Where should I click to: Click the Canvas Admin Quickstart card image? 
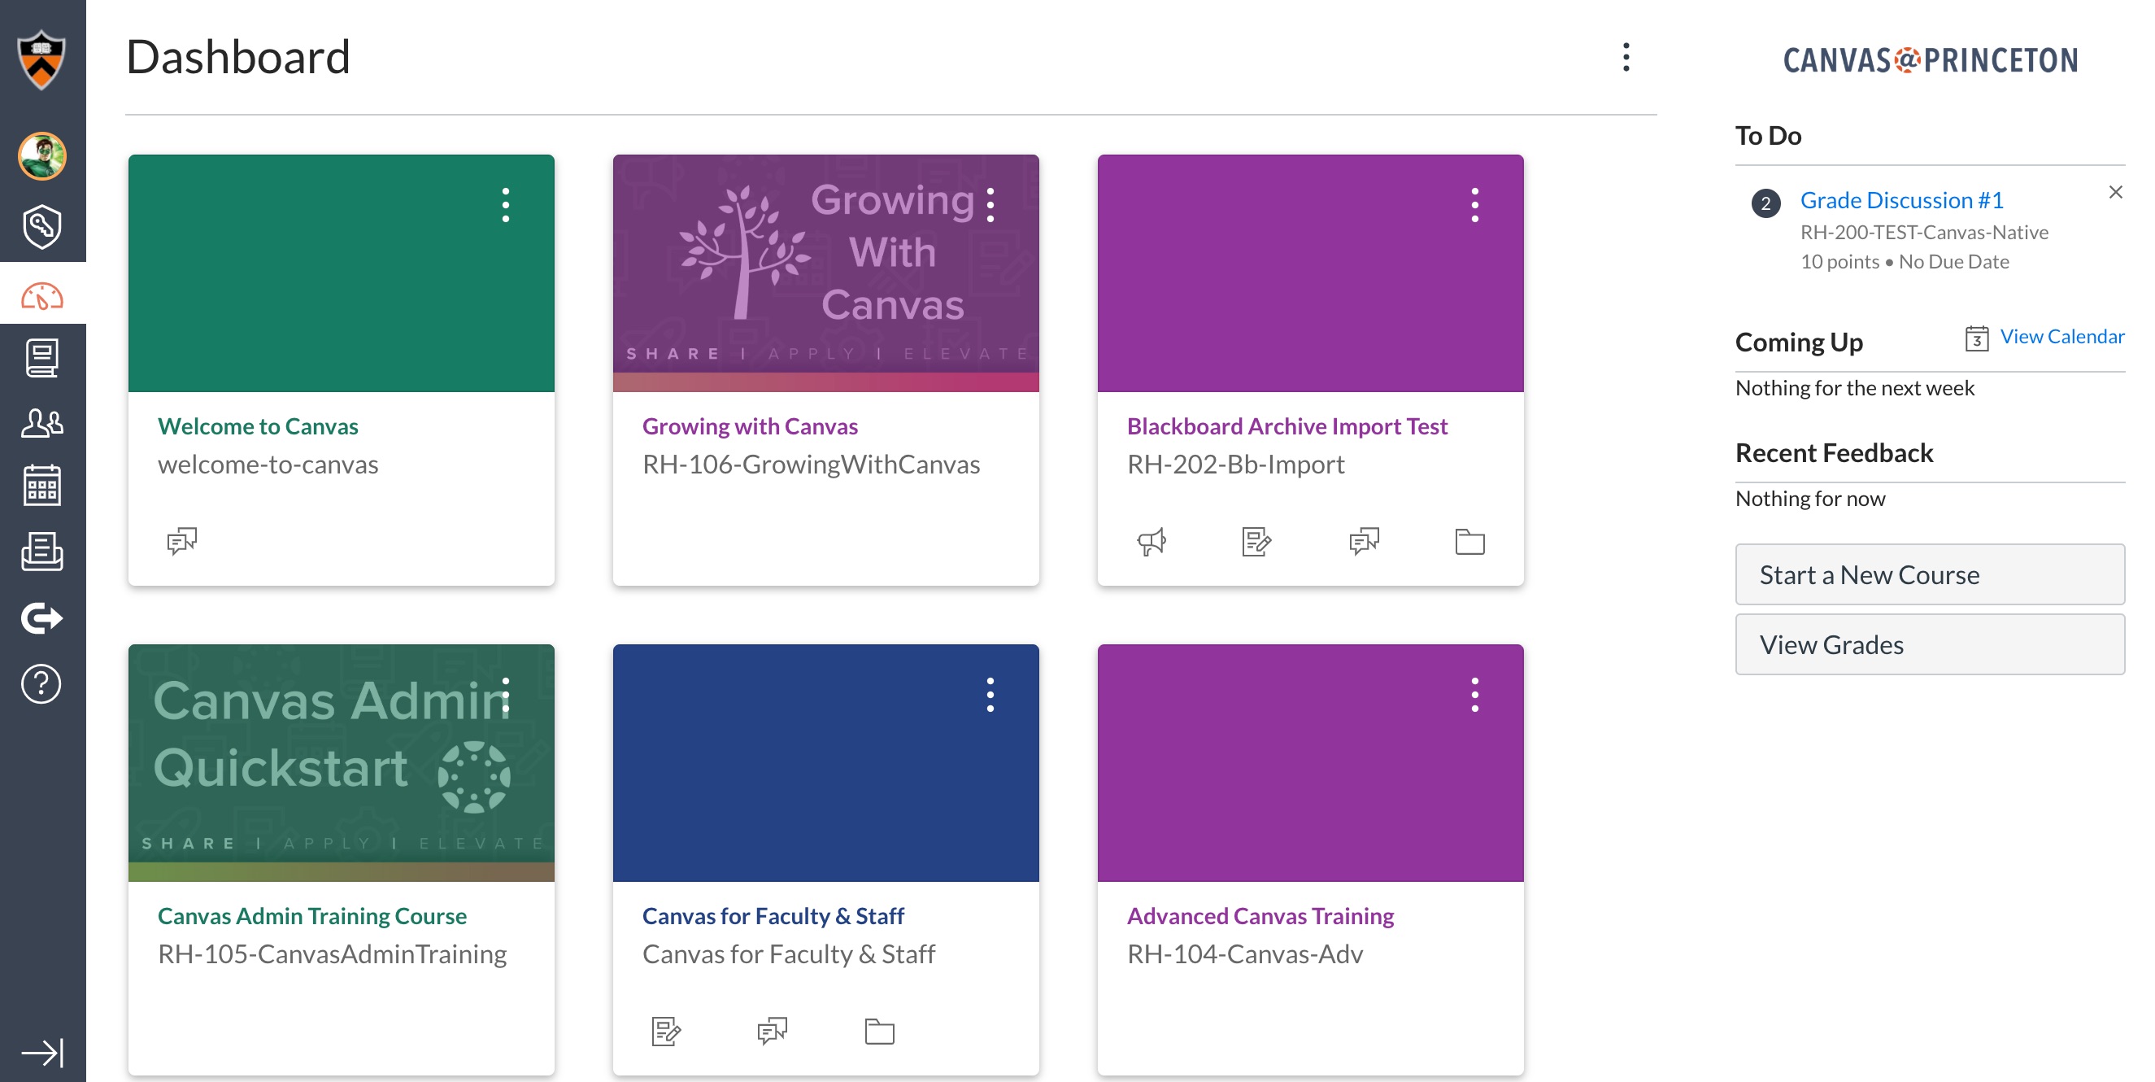coord(342,762)
